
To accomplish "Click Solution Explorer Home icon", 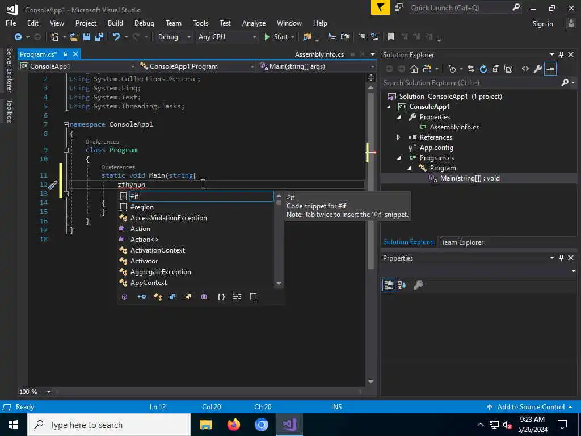I will [x=414, y=69].
